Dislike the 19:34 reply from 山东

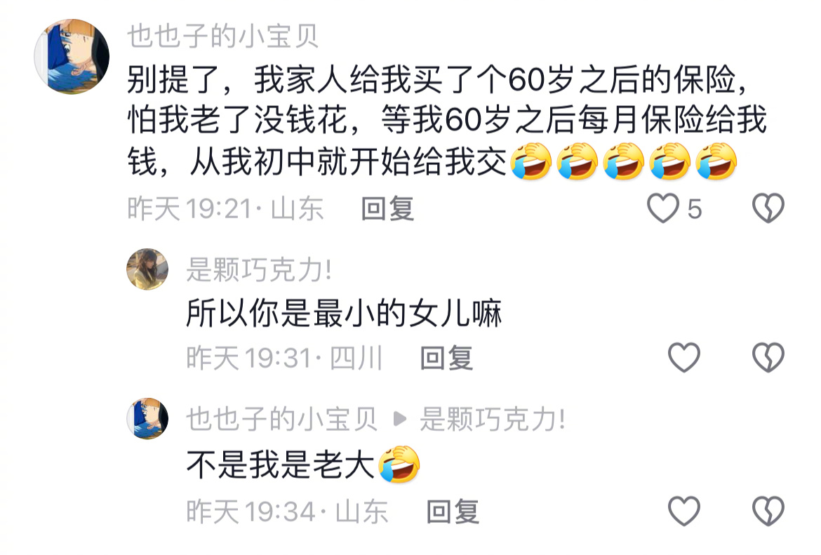click(x=768, y=511)
